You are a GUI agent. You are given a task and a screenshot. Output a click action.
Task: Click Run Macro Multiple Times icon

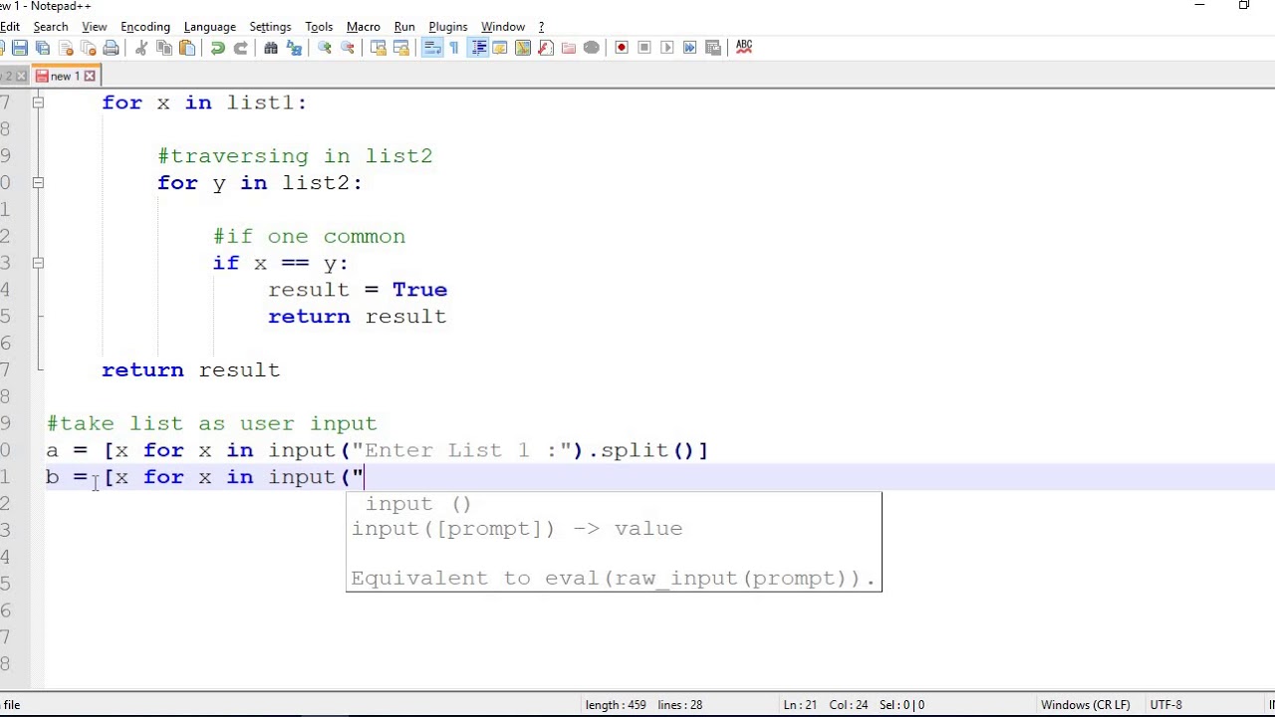689,47
